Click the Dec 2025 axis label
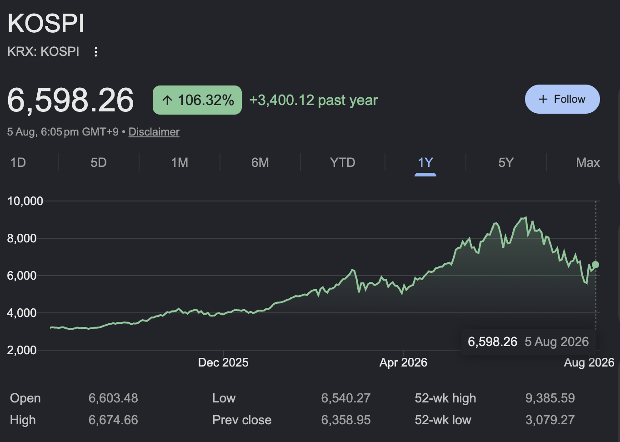This screenshot has height=442, width=620. tap(223, 362)
